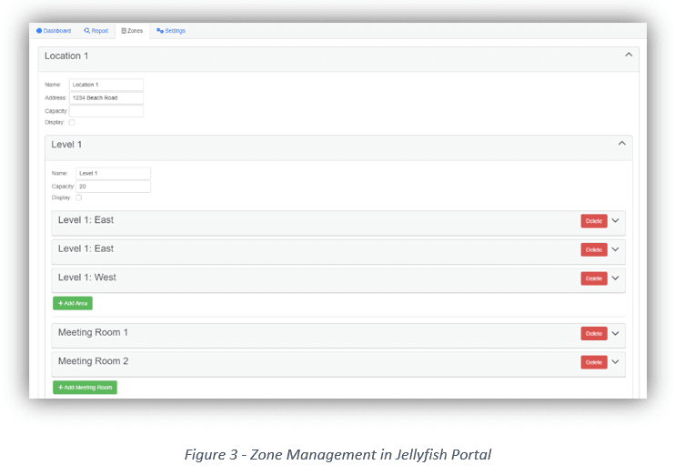
Task: Expand the Level 1: West area
Action: click(615, 278)
